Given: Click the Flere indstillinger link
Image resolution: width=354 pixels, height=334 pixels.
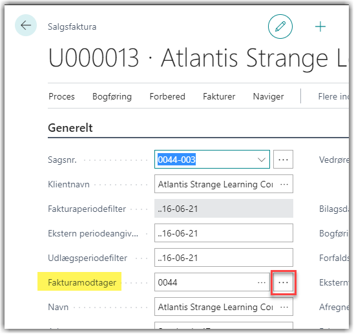Looking at the screenshot, I should [333, 96].
